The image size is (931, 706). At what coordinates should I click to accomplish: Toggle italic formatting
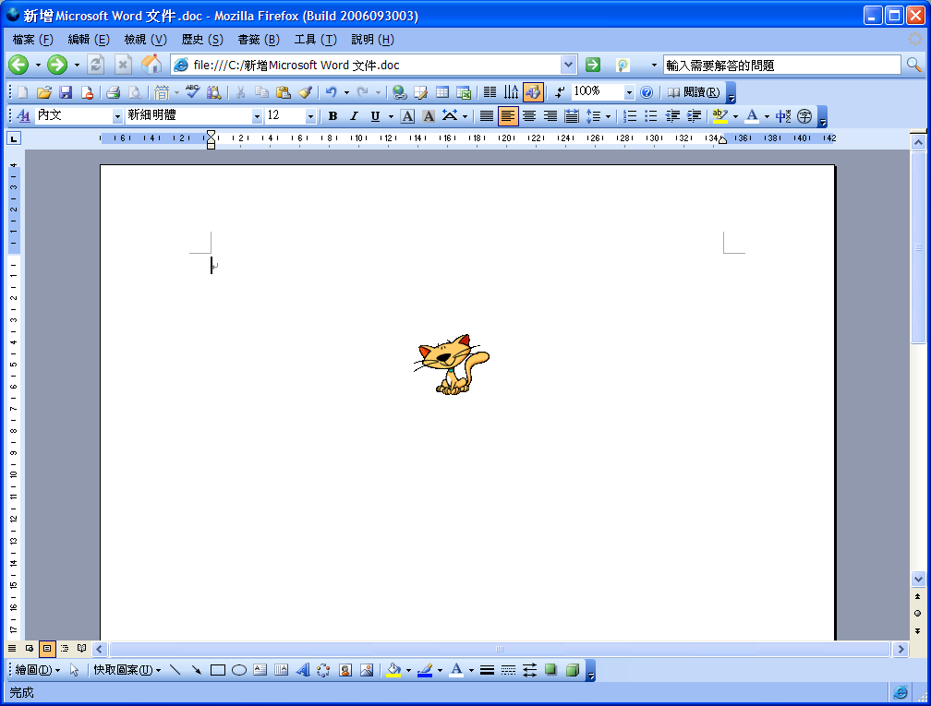click(x=354, y=116)
